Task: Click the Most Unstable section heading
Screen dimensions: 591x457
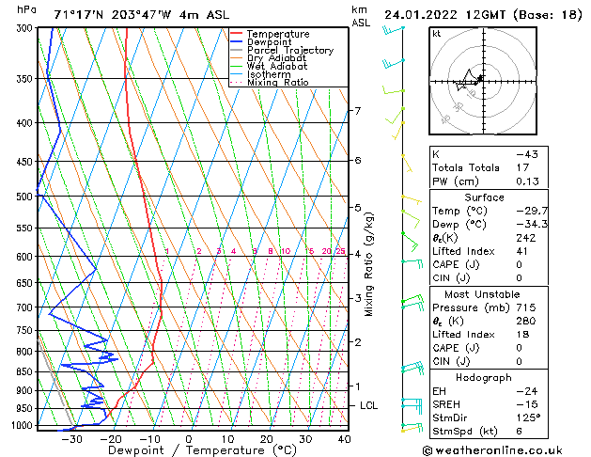Action: pyautogui.click(x=482, y=294)
